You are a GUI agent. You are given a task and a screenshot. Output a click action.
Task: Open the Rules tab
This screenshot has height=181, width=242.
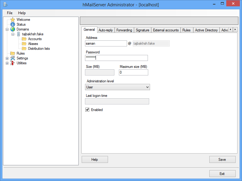coord(186,30)
